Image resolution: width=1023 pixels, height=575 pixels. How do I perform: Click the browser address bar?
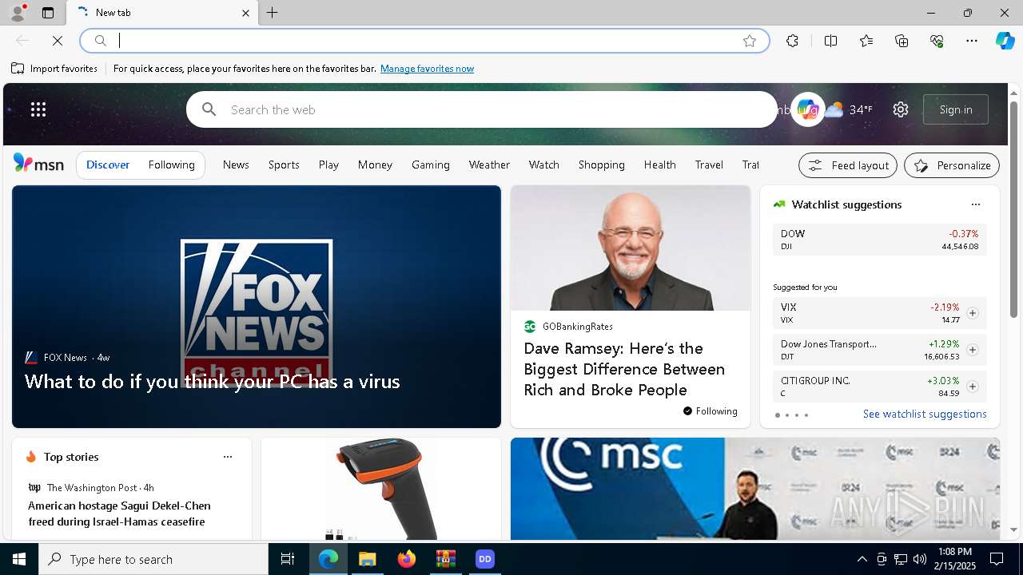[x=424, y=41]
